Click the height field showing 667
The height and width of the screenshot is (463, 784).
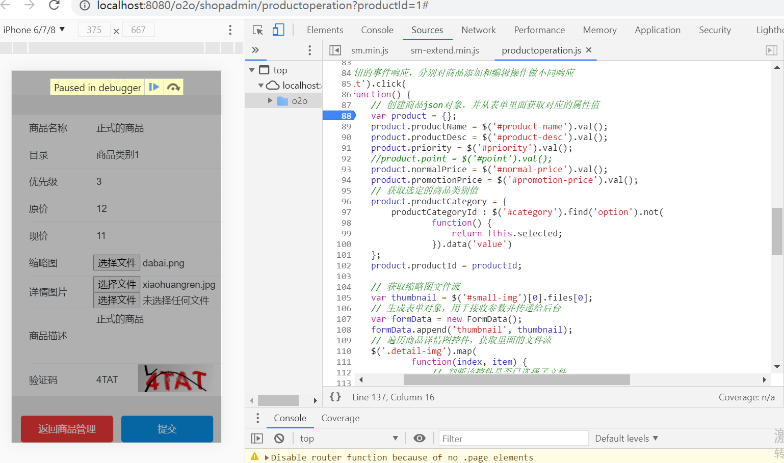pos(138,30)
